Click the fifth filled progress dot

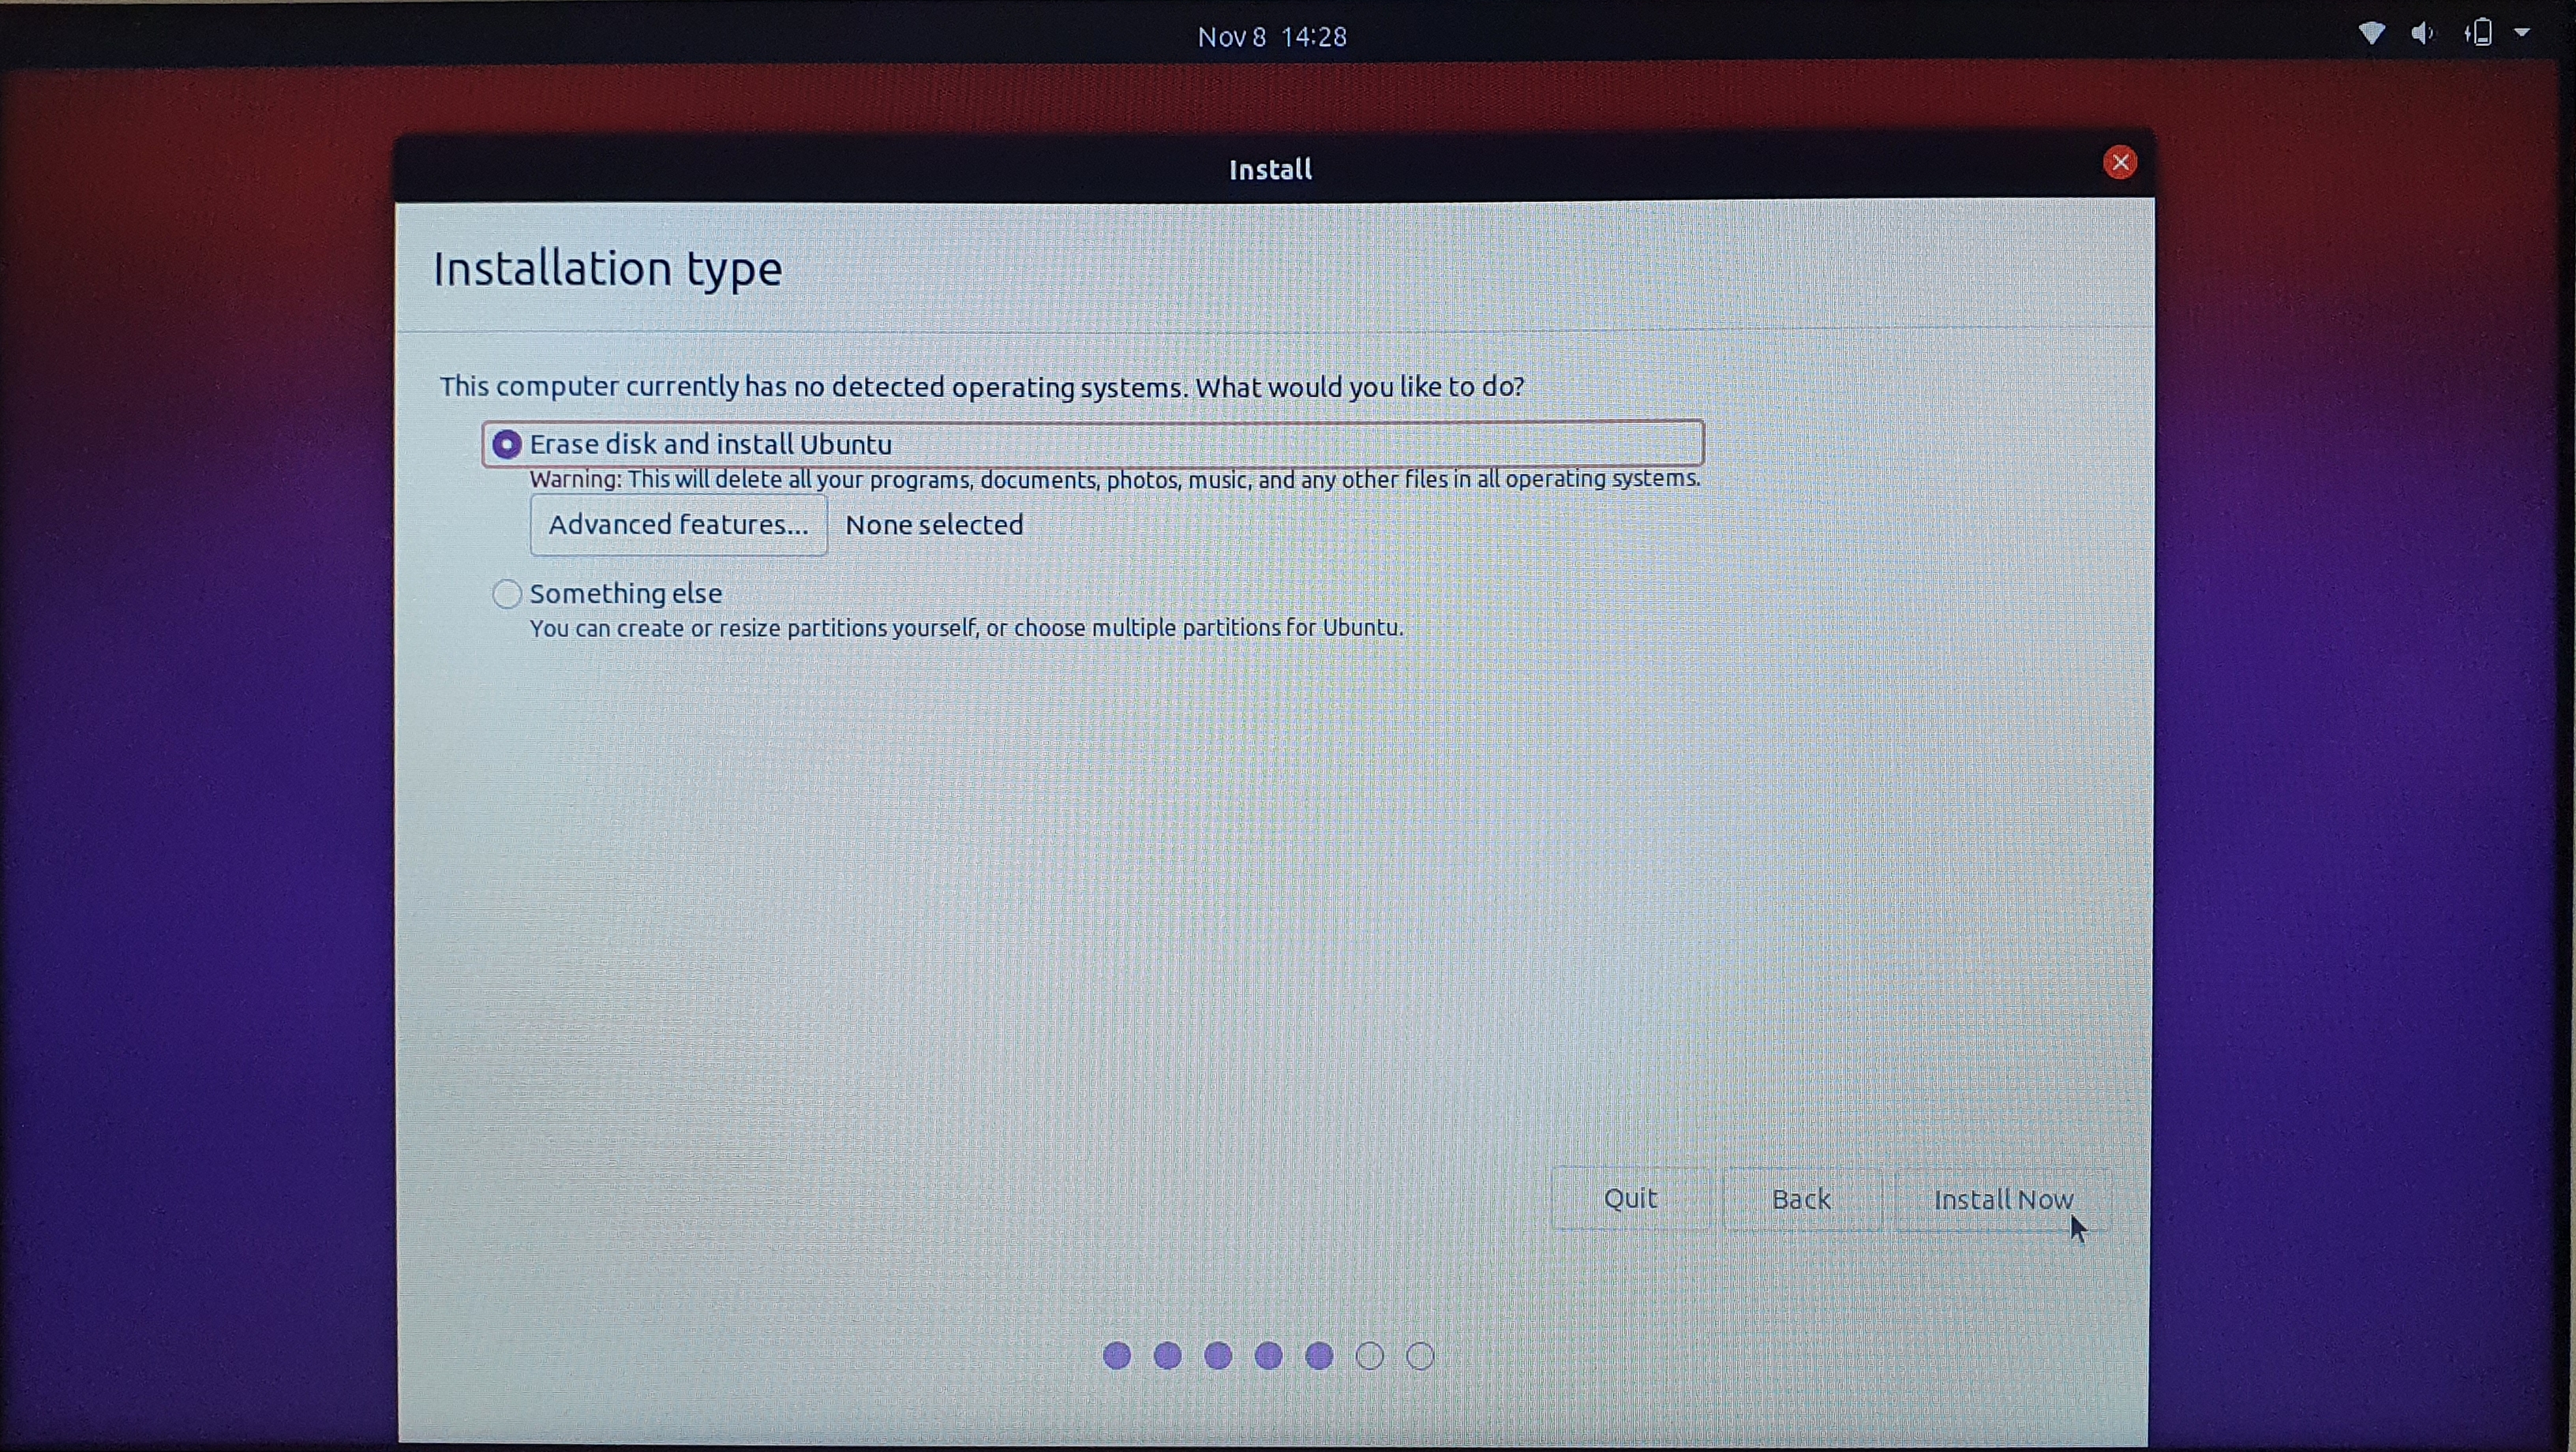click(1319, 1356)
